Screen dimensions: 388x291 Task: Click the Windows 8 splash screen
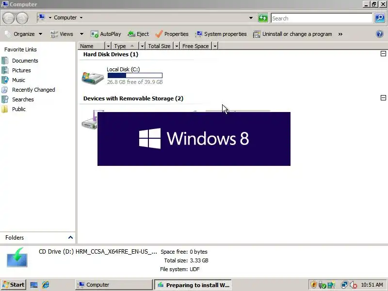(x=194, y=139)
